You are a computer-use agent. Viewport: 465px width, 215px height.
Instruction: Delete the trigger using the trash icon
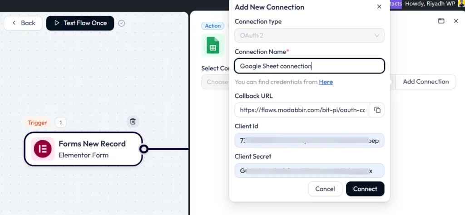point(133,122)
